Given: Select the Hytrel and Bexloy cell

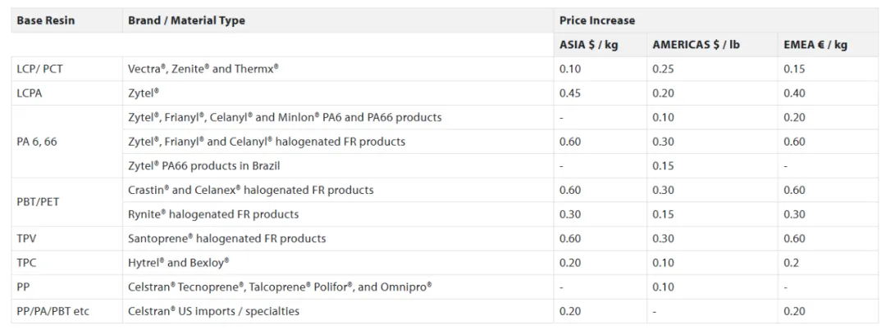Looking at the screenshot, I should [179, 263].
